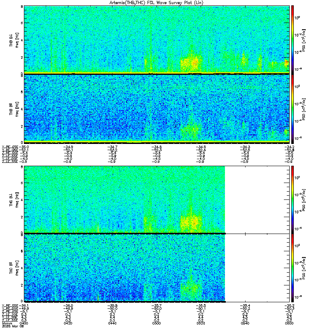Click the THC X position value "-36.1"
This screenshot has height=329, width=309.
[x=24, y=306]
